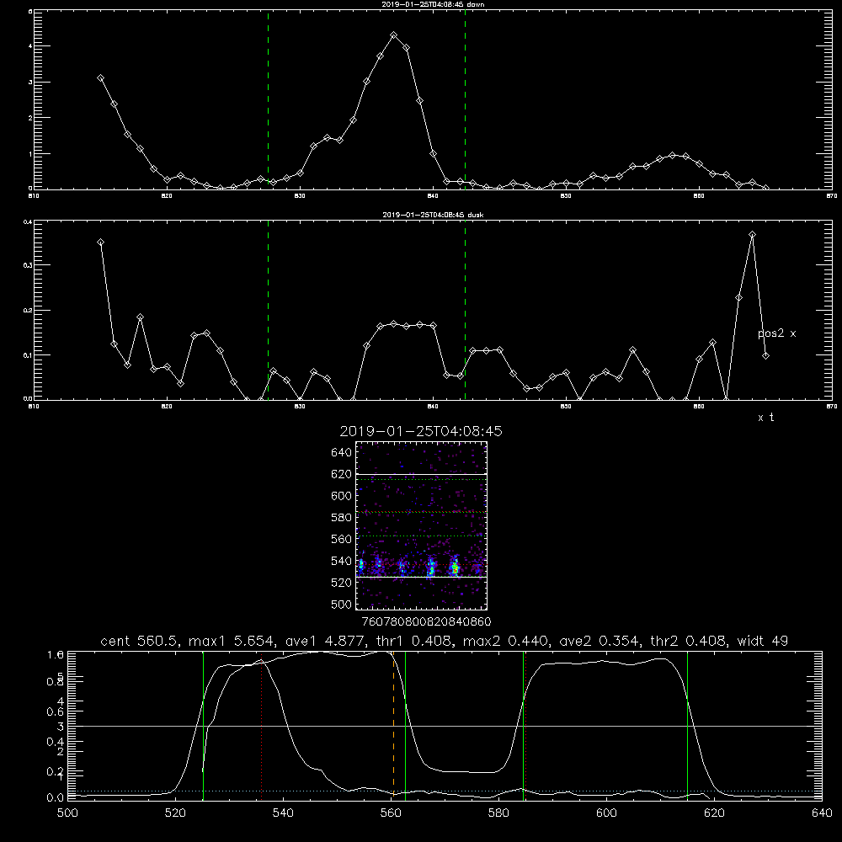Click the green vertical line at 525
This screenshot has height=842, width=842.
coord(203,725)
